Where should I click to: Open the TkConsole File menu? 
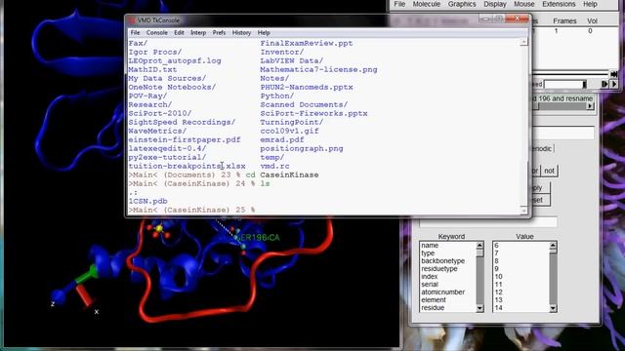point(135,32)
